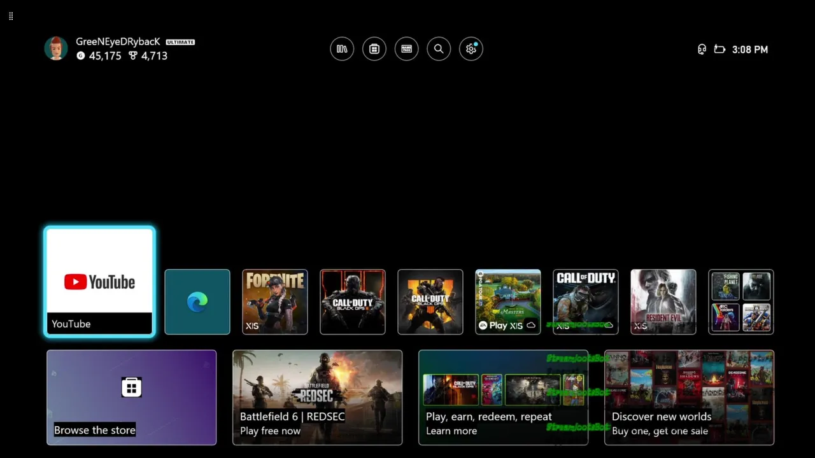
Task: Open Discover new worlds sale card
Action: coord(690,398)
